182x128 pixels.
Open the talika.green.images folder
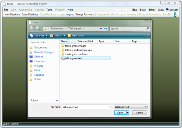click(x=75, y=46)
